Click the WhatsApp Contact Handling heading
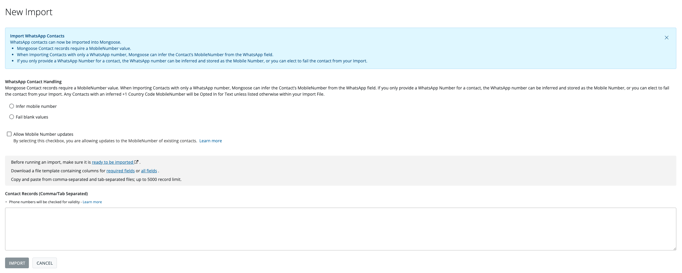Viewport: 682px width, 273px height. pos(33,82)
